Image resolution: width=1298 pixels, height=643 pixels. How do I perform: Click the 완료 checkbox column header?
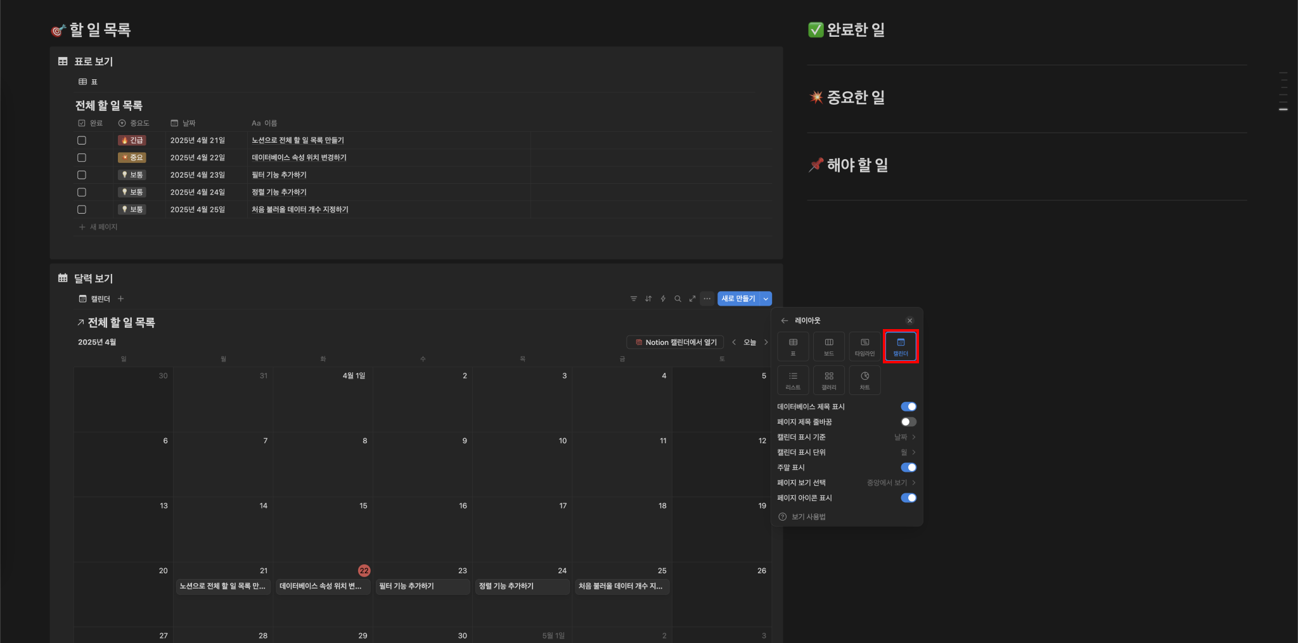[x=91, y=123]
